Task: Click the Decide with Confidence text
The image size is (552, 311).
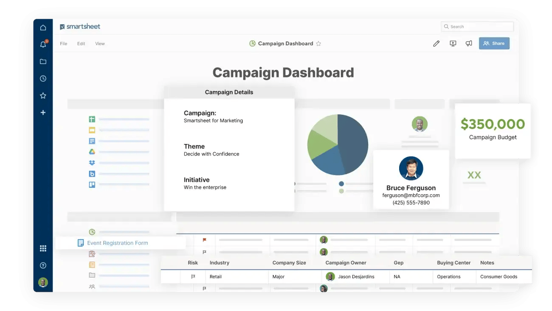Action: [x=211, y=154]
